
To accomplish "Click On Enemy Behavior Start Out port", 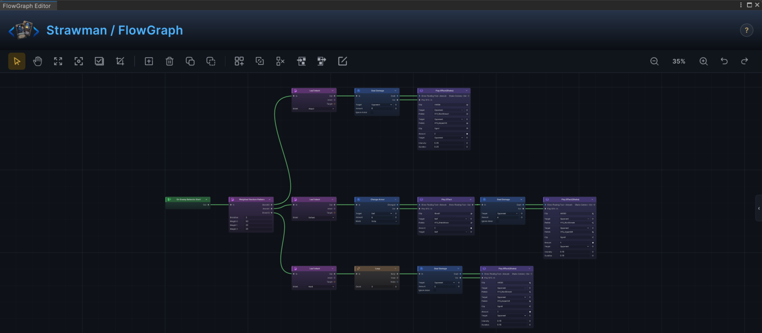I will (x=209, y=205).
